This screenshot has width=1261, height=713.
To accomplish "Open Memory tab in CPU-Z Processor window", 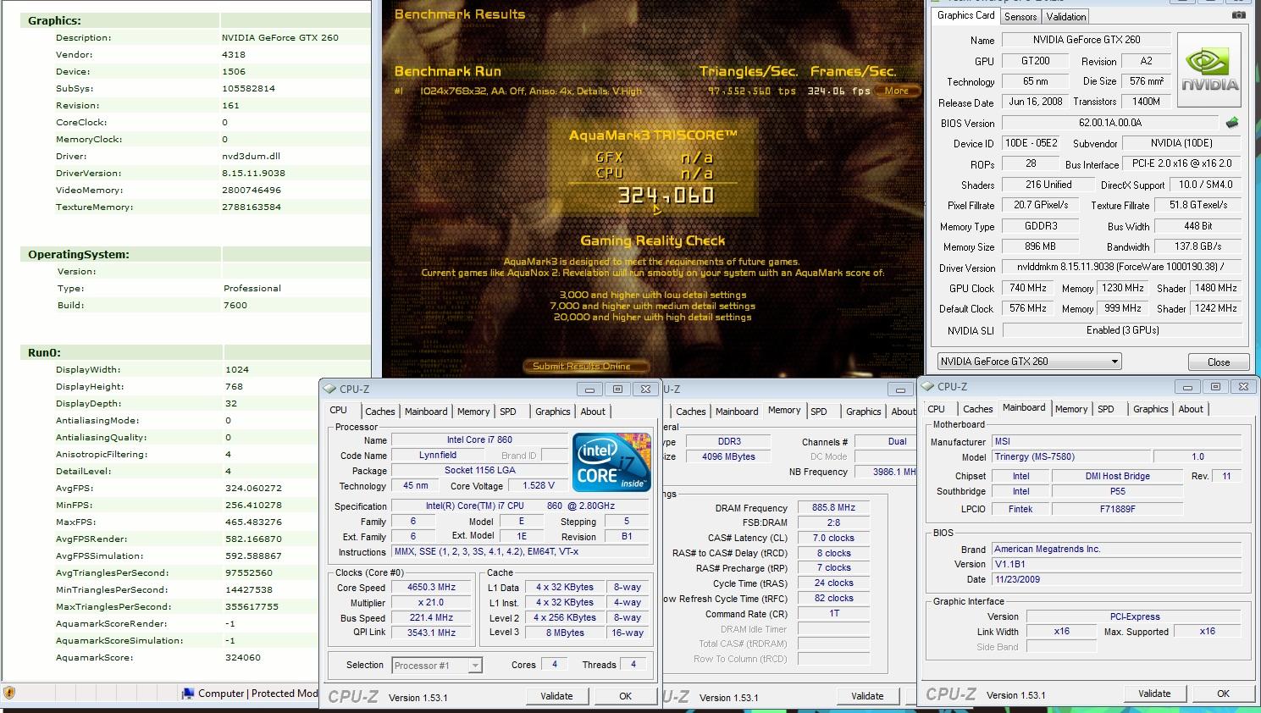I will [473, 412].
